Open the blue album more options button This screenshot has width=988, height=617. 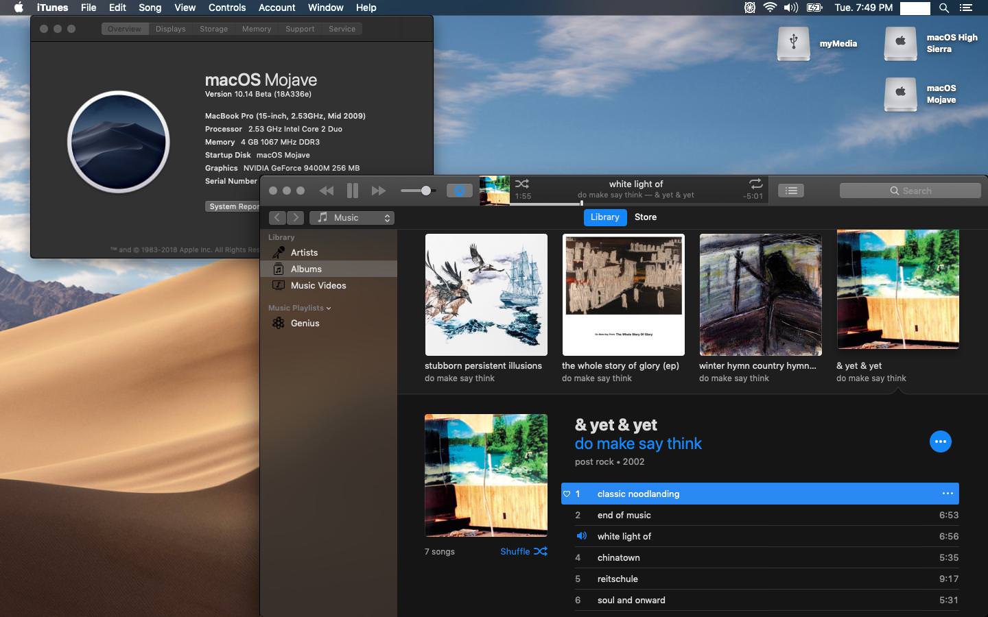(941, 441)
